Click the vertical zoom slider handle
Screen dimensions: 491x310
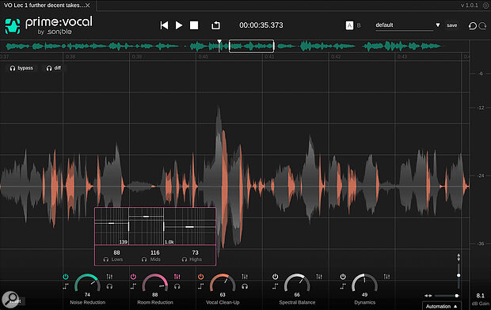click(x=459, y=275)
